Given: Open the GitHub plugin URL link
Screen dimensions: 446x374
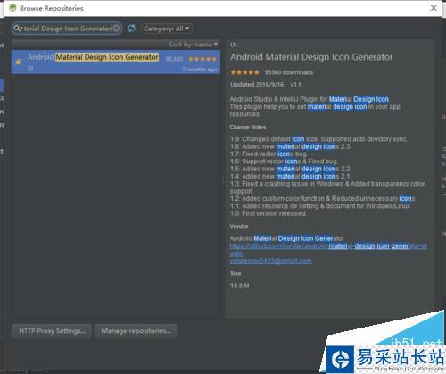Looking at the screenshot, I should pyautogui.click(x=328, y=250).
